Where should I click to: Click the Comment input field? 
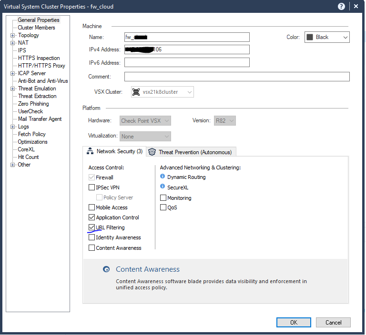[x=237, y=77]
